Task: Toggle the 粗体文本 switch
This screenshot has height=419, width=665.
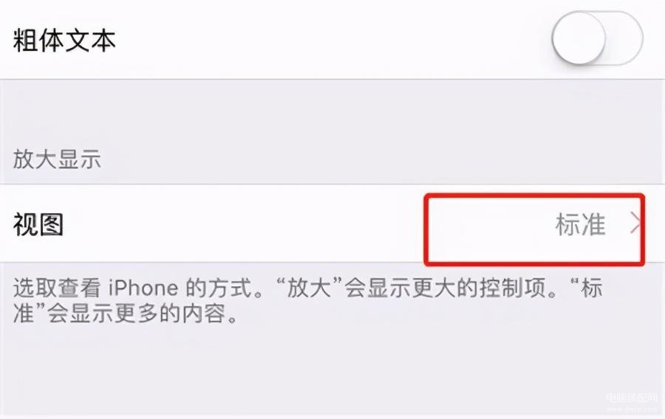Action: (597, 38)
